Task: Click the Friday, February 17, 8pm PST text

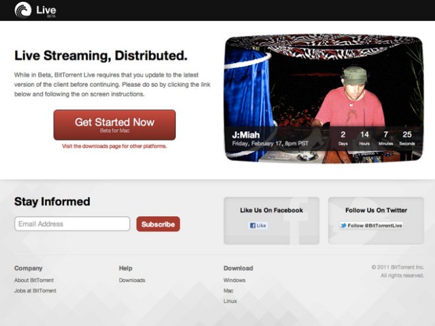Action: [271, 143]
